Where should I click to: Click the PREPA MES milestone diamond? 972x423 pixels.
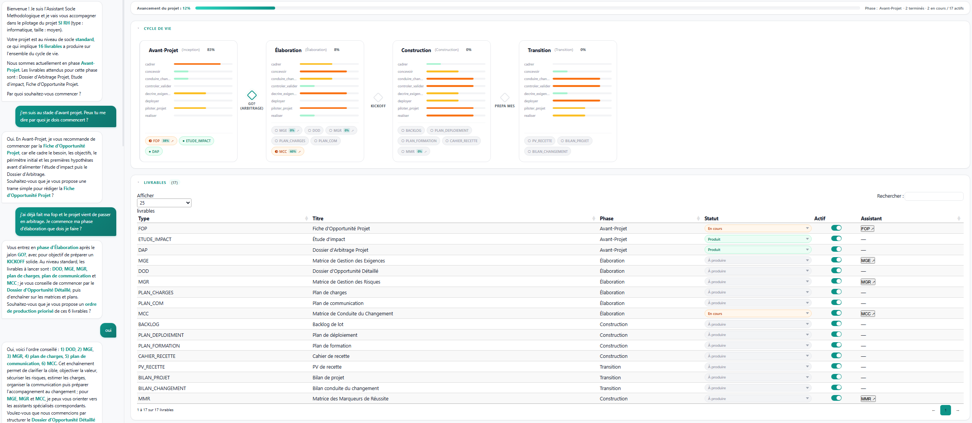coord(505,97)
